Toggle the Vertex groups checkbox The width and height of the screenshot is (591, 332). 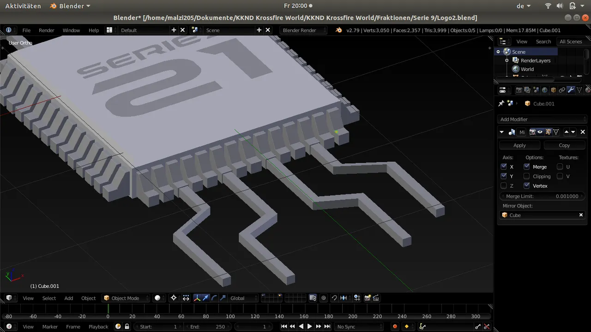527,186
